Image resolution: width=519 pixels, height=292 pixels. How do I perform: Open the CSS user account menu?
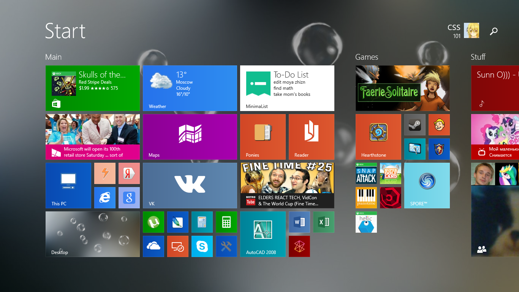click(x=463, y=31)
